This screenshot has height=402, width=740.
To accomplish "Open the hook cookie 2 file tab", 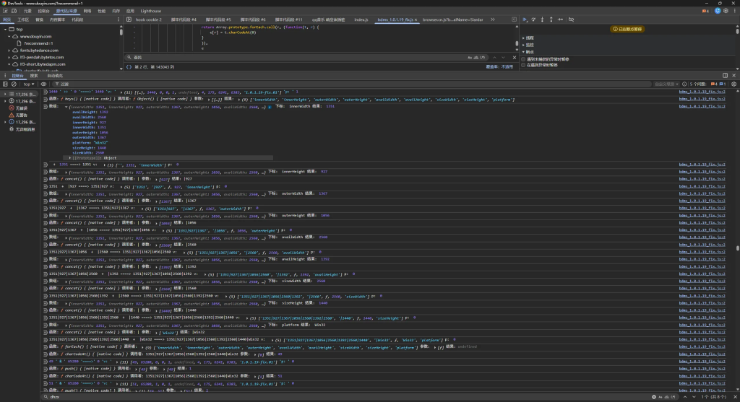I will [148, 19].
